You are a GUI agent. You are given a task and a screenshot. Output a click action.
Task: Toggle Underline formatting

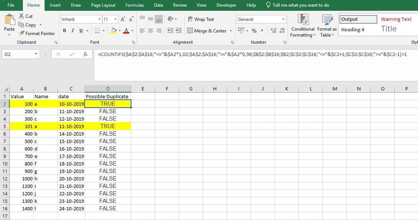tap(81, 30)
